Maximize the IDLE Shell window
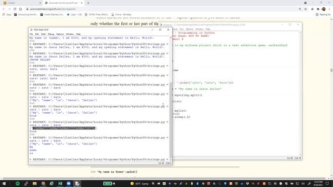 point(160,30)
